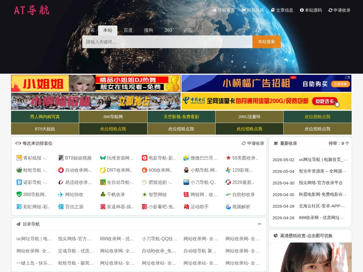Select the 本站 search tab
This screenshot has width=363, height=272.
point(108,30)
